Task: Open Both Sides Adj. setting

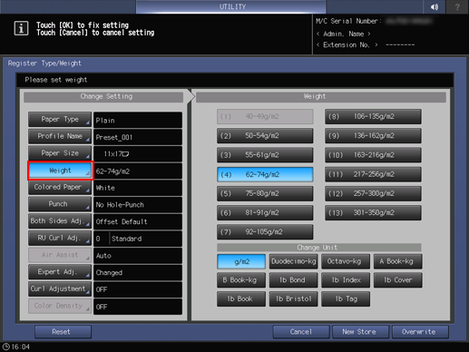Action: pyautogui.click(x=60, y=221)
